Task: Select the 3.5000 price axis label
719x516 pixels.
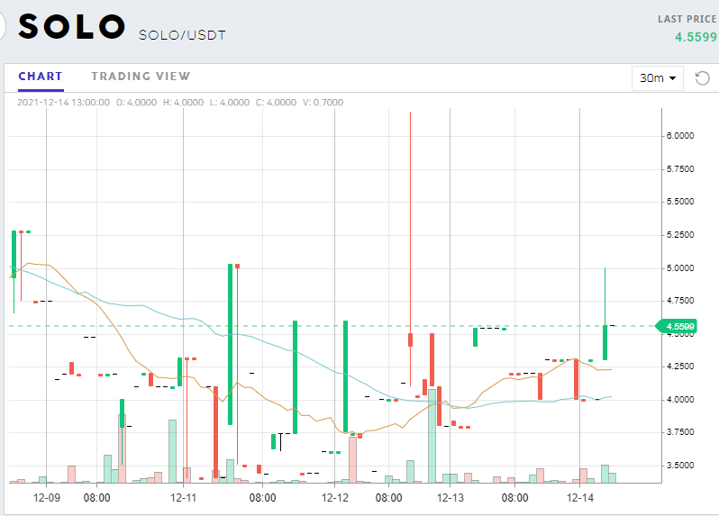Action: 680,466
